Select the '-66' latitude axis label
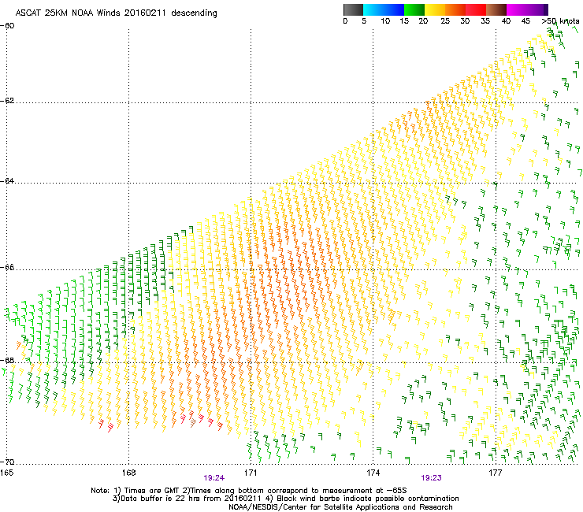The image size is (583, 512). click(7, 268)
